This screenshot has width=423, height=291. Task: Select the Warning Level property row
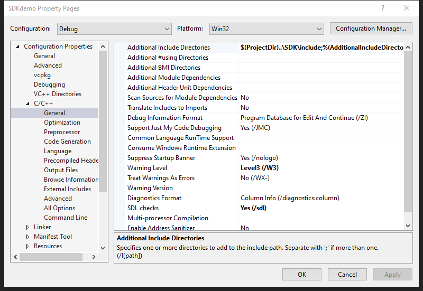point(147,168)
